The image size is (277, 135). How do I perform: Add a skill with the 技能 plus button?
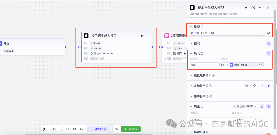269,43
